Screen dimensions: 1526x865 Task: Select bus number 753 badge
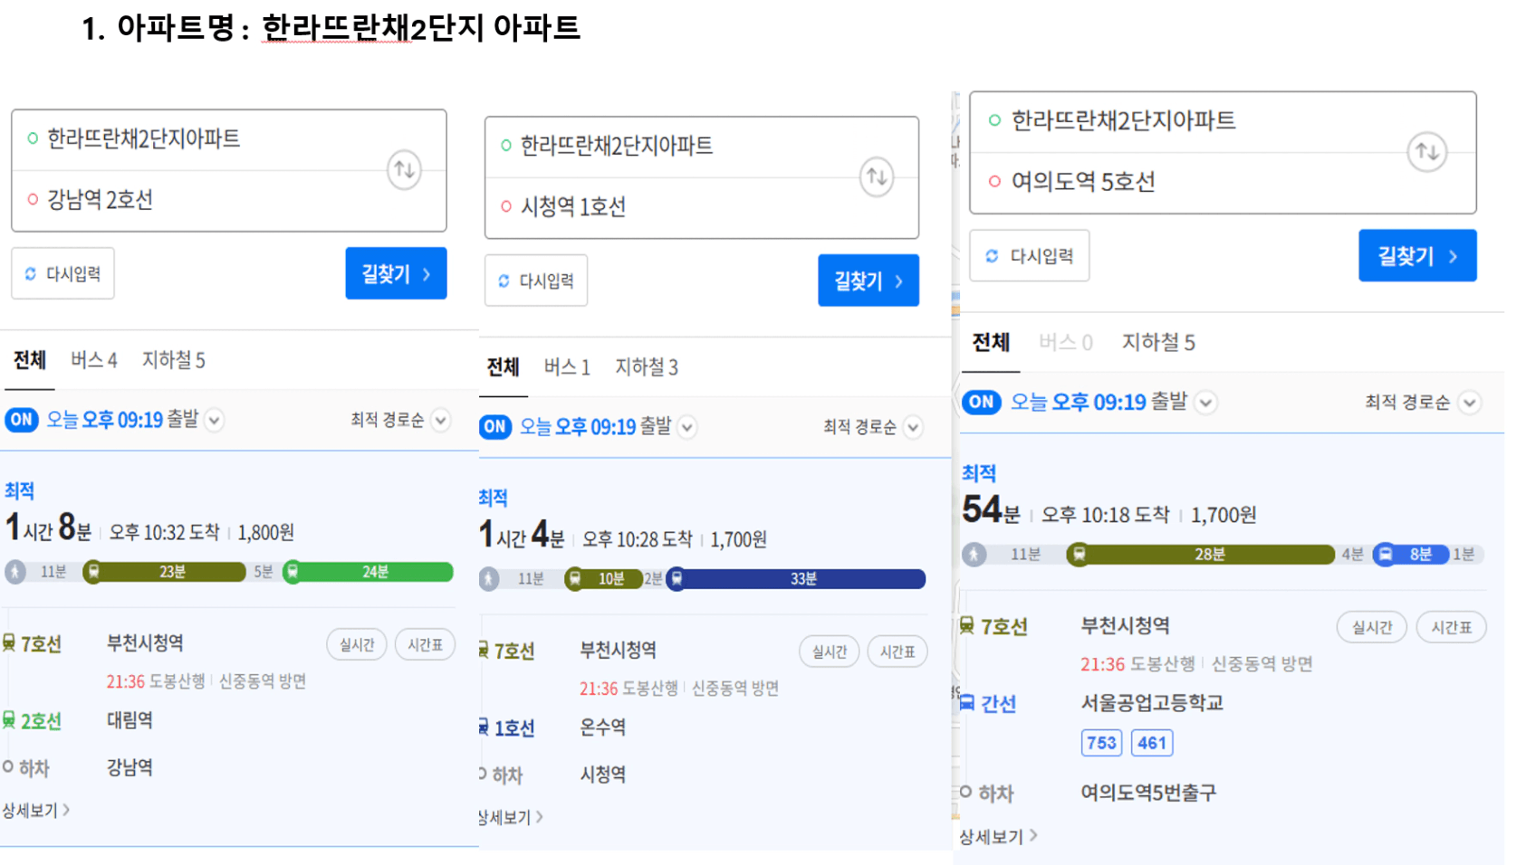(1101, 743)
